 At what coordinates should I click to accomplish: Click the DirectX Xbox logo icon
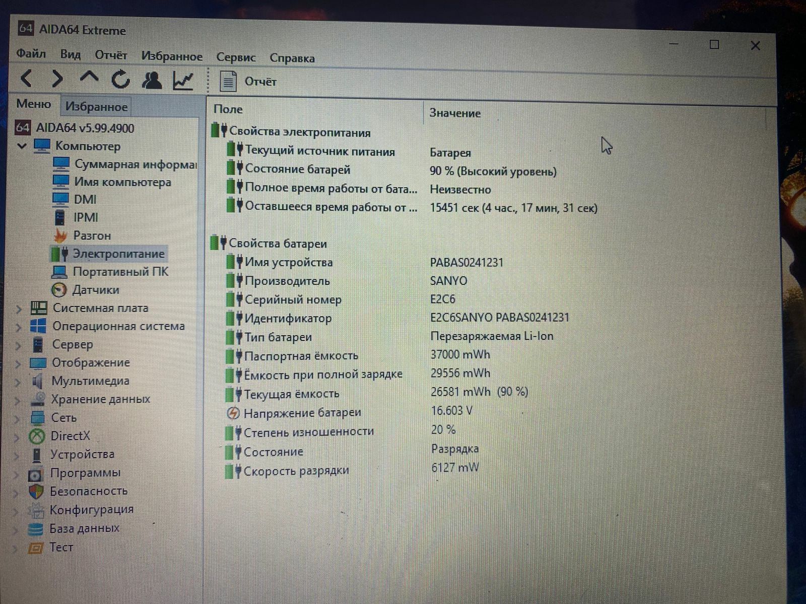click(x=37, y=436)
